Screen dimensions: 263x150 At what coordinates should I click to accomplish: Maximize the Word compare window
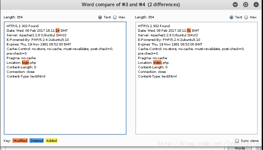pyautogui.click(x=246, y=5)
